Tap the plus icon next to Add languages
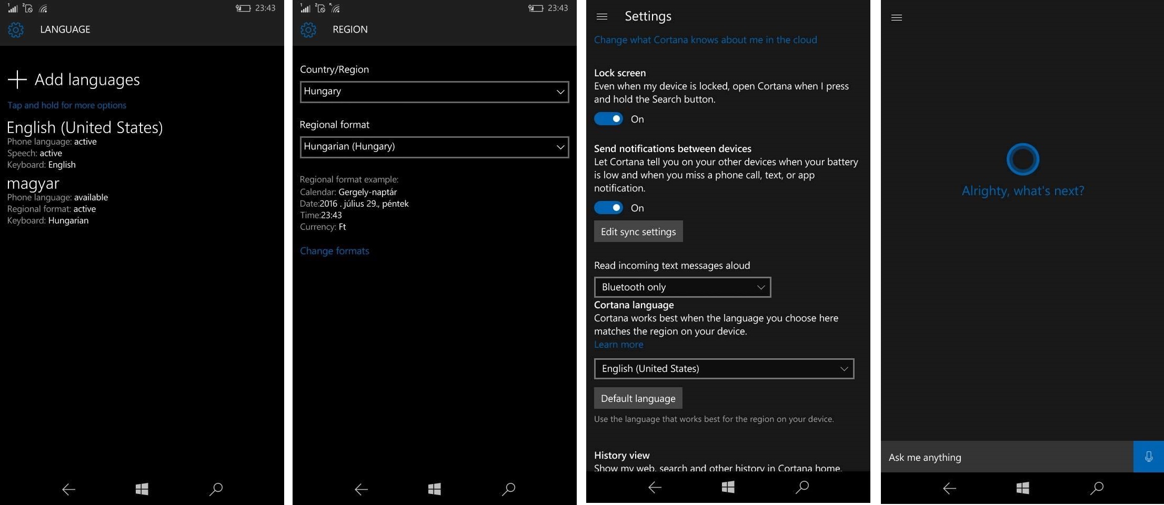1164x505 pixels. [x=17, y=79]
